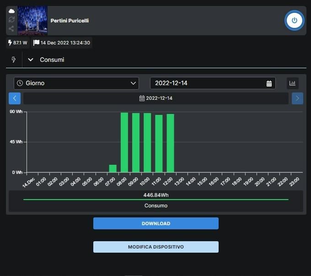Click the share icon
The height and width of the screenshot is (276, 311).
(x=11, y=28)
